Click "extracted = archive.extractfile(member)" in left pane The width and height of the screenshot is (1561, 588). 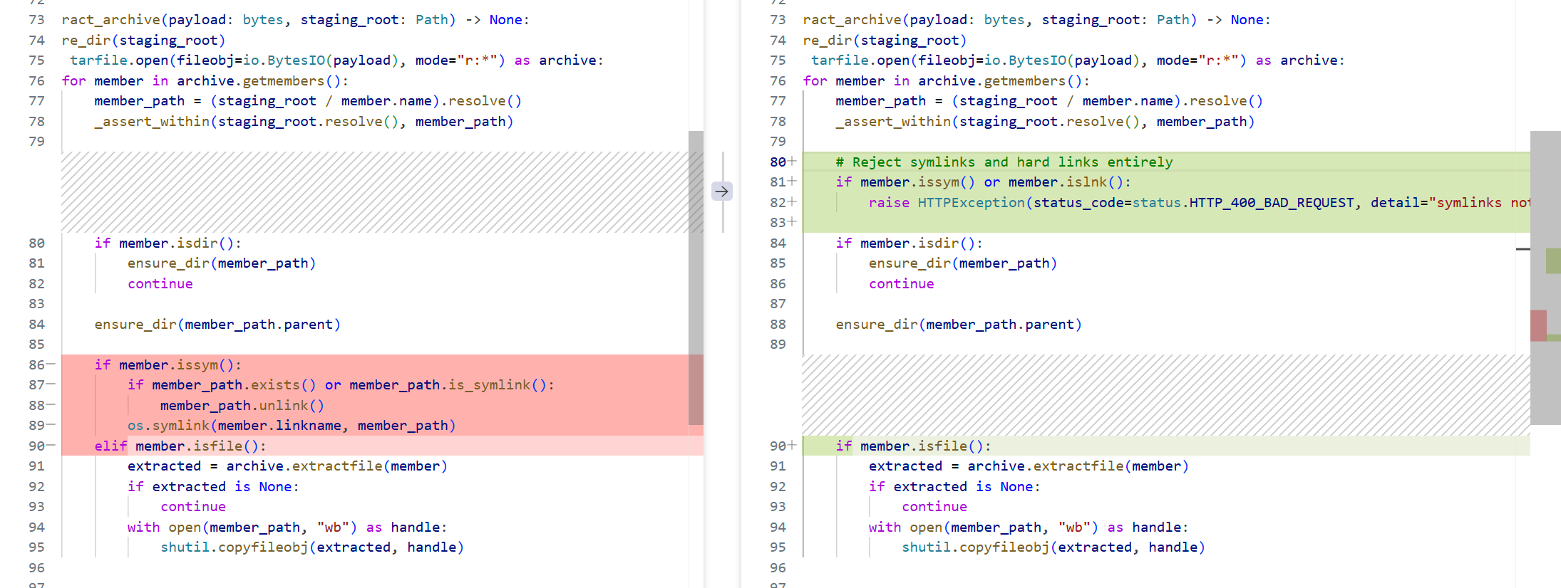[287, 466]
